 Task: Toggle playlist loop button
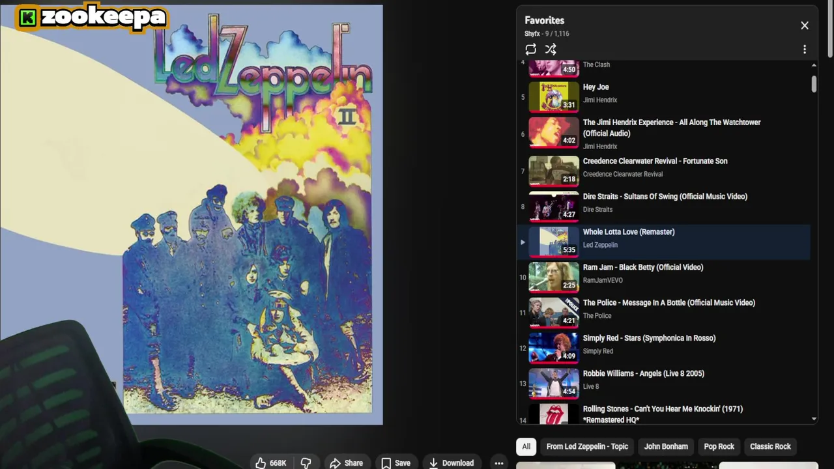tap(530, 50)
